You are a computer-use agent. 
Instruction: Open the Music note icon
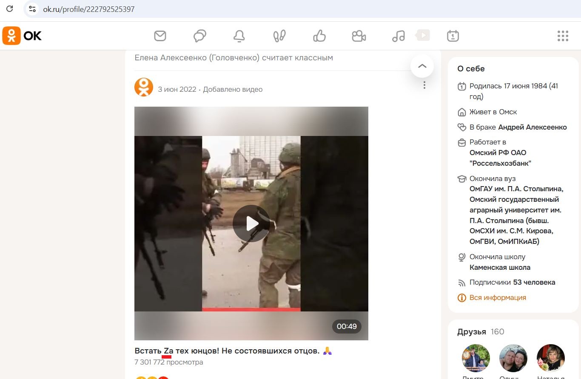tap(398, 36)
